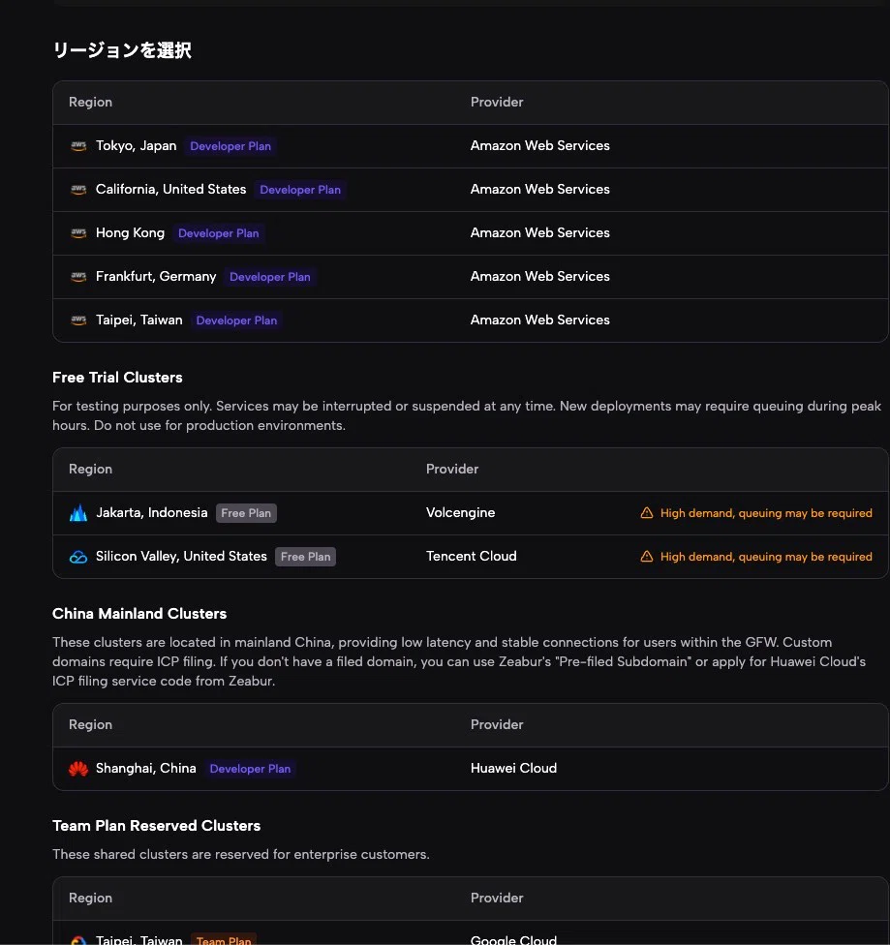Click Amazon Web Services in the Frankfurt row
The width and height of the screenshot is (890, 945).
tap(539, 276)
